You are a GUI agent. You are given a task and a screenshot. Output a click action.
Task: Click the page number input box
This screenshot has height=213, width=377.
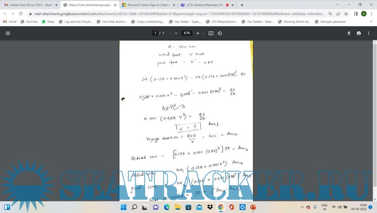(155, 33)
